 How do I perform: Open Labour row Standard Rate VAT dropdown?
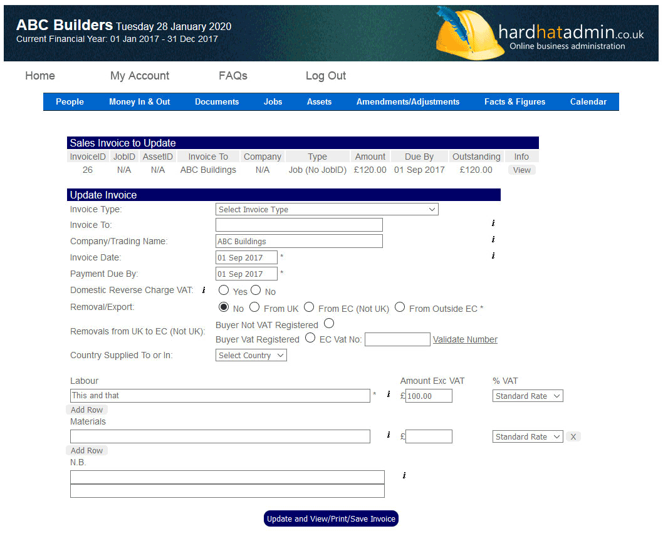(x=528, y=396)
